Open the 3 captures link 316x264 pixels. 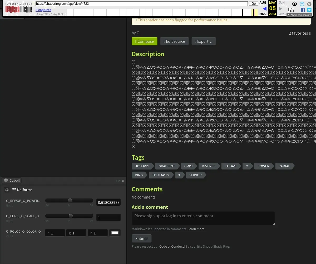pos(43,10)
